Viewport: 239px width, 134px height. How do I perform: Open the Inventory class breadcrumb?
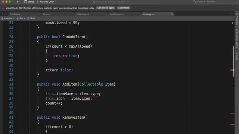(x=7, y=18)
